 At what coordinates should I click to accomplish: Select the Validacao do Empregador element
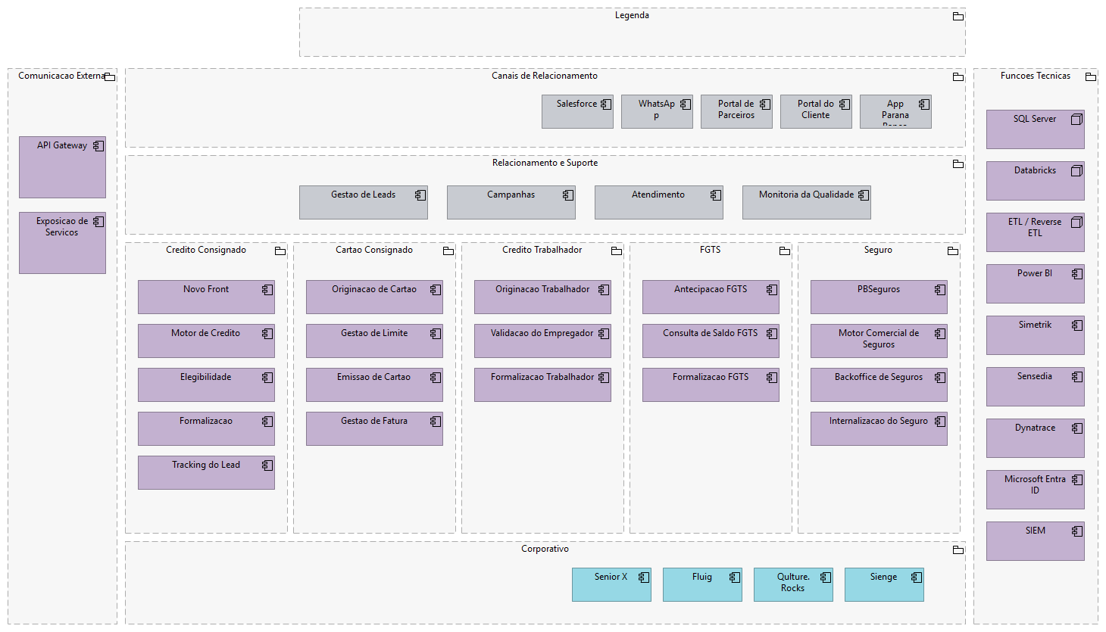[542, 341]
